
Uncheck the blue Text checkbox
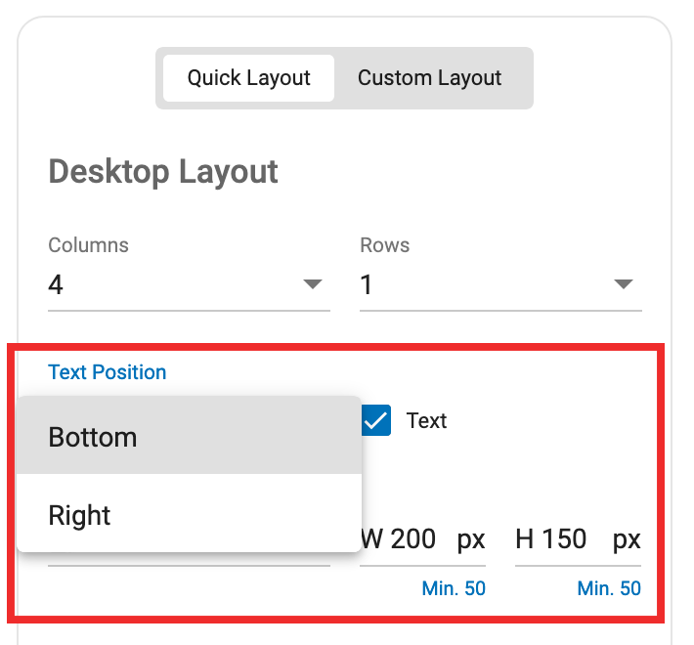376,420
